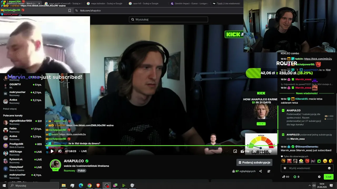Bookmark the page in the address bar

70,10
